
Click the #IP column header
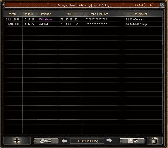[70, 14]
